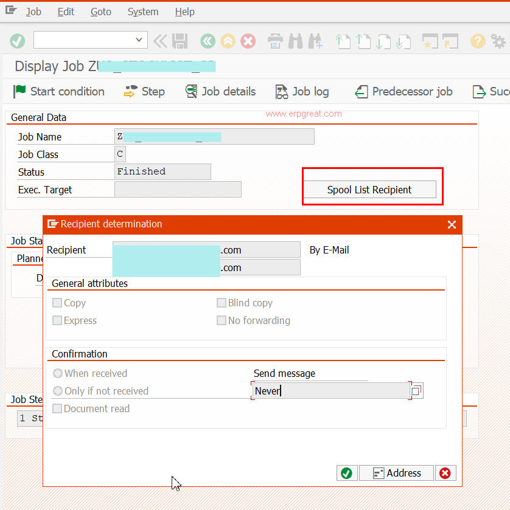
Task: Click the first Recipient email field
Action: coord(206,250)
